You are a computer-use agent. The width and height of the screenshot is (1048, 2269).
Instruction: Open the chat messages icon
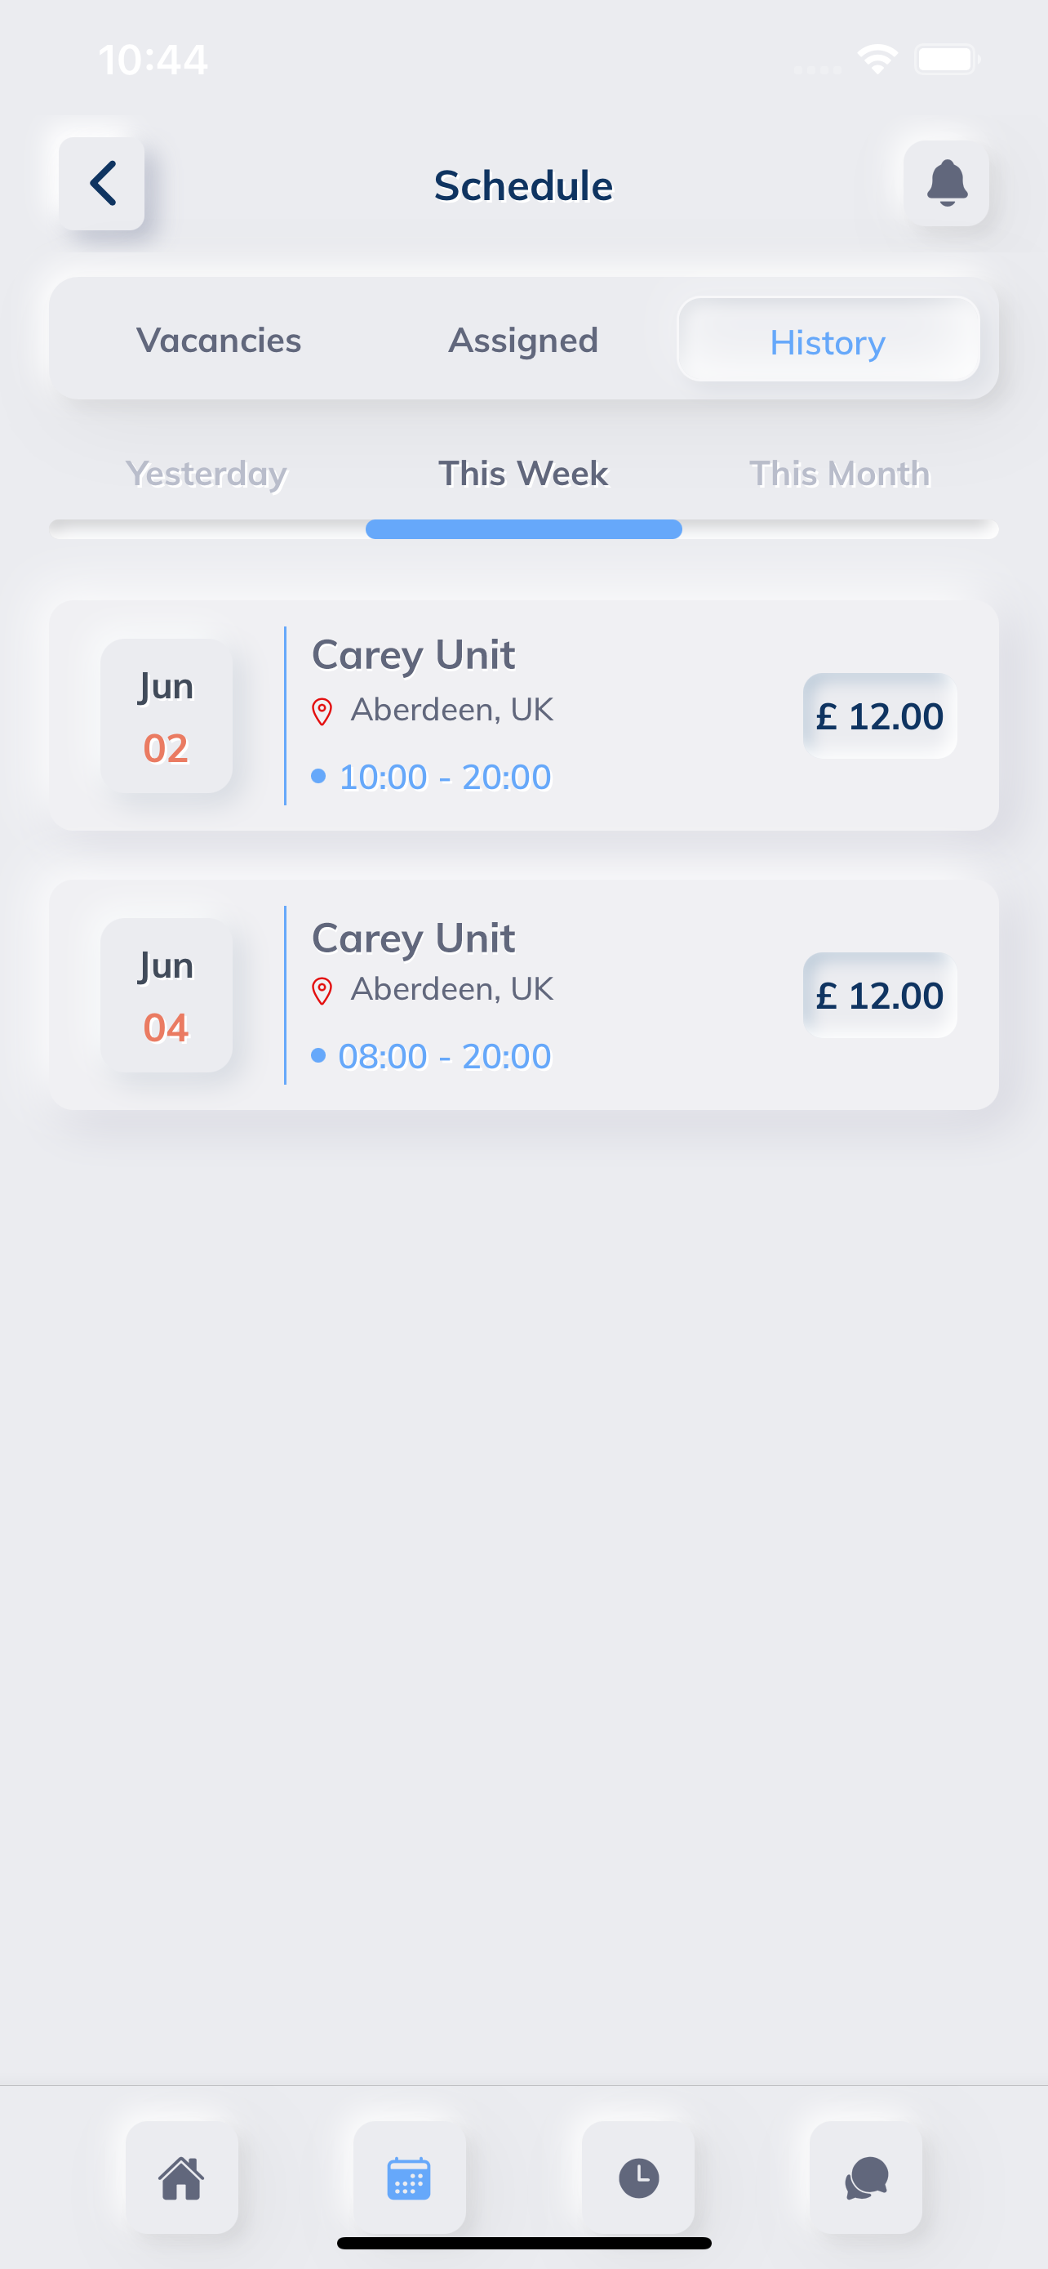(x=866, y=2178)
